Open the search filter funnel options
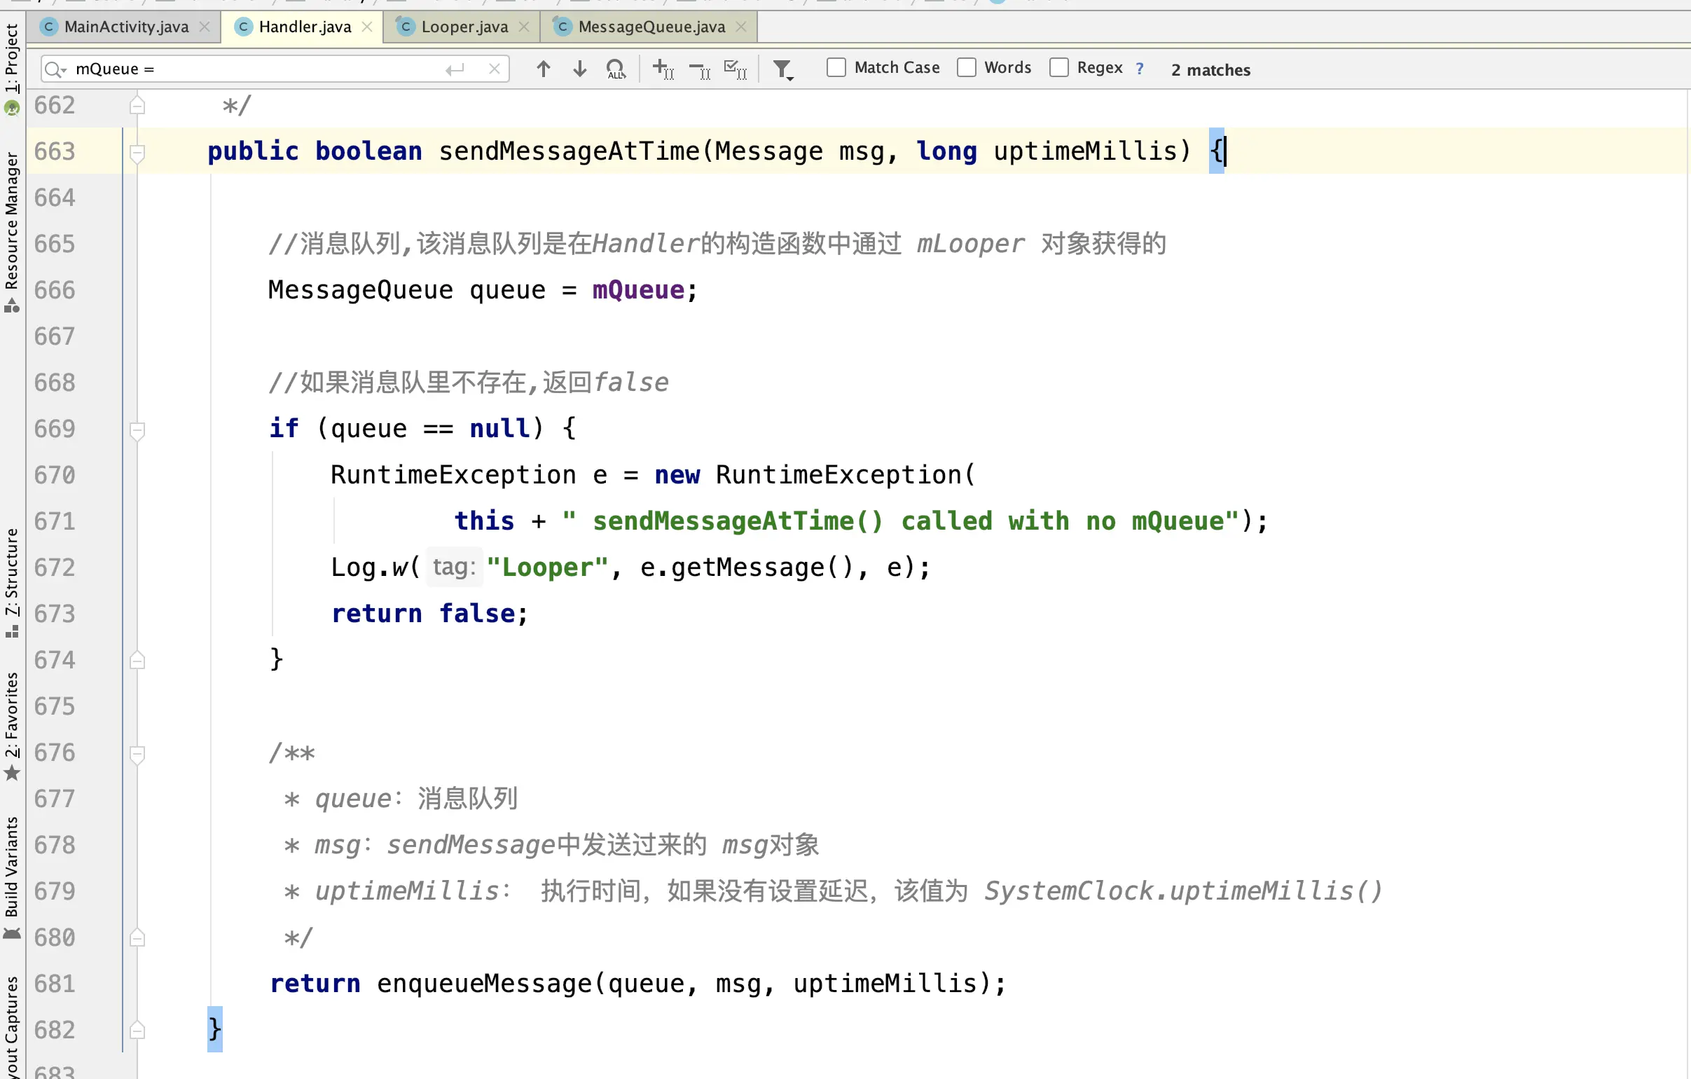Viewport: 1691px width, 1079px height. 782,69
